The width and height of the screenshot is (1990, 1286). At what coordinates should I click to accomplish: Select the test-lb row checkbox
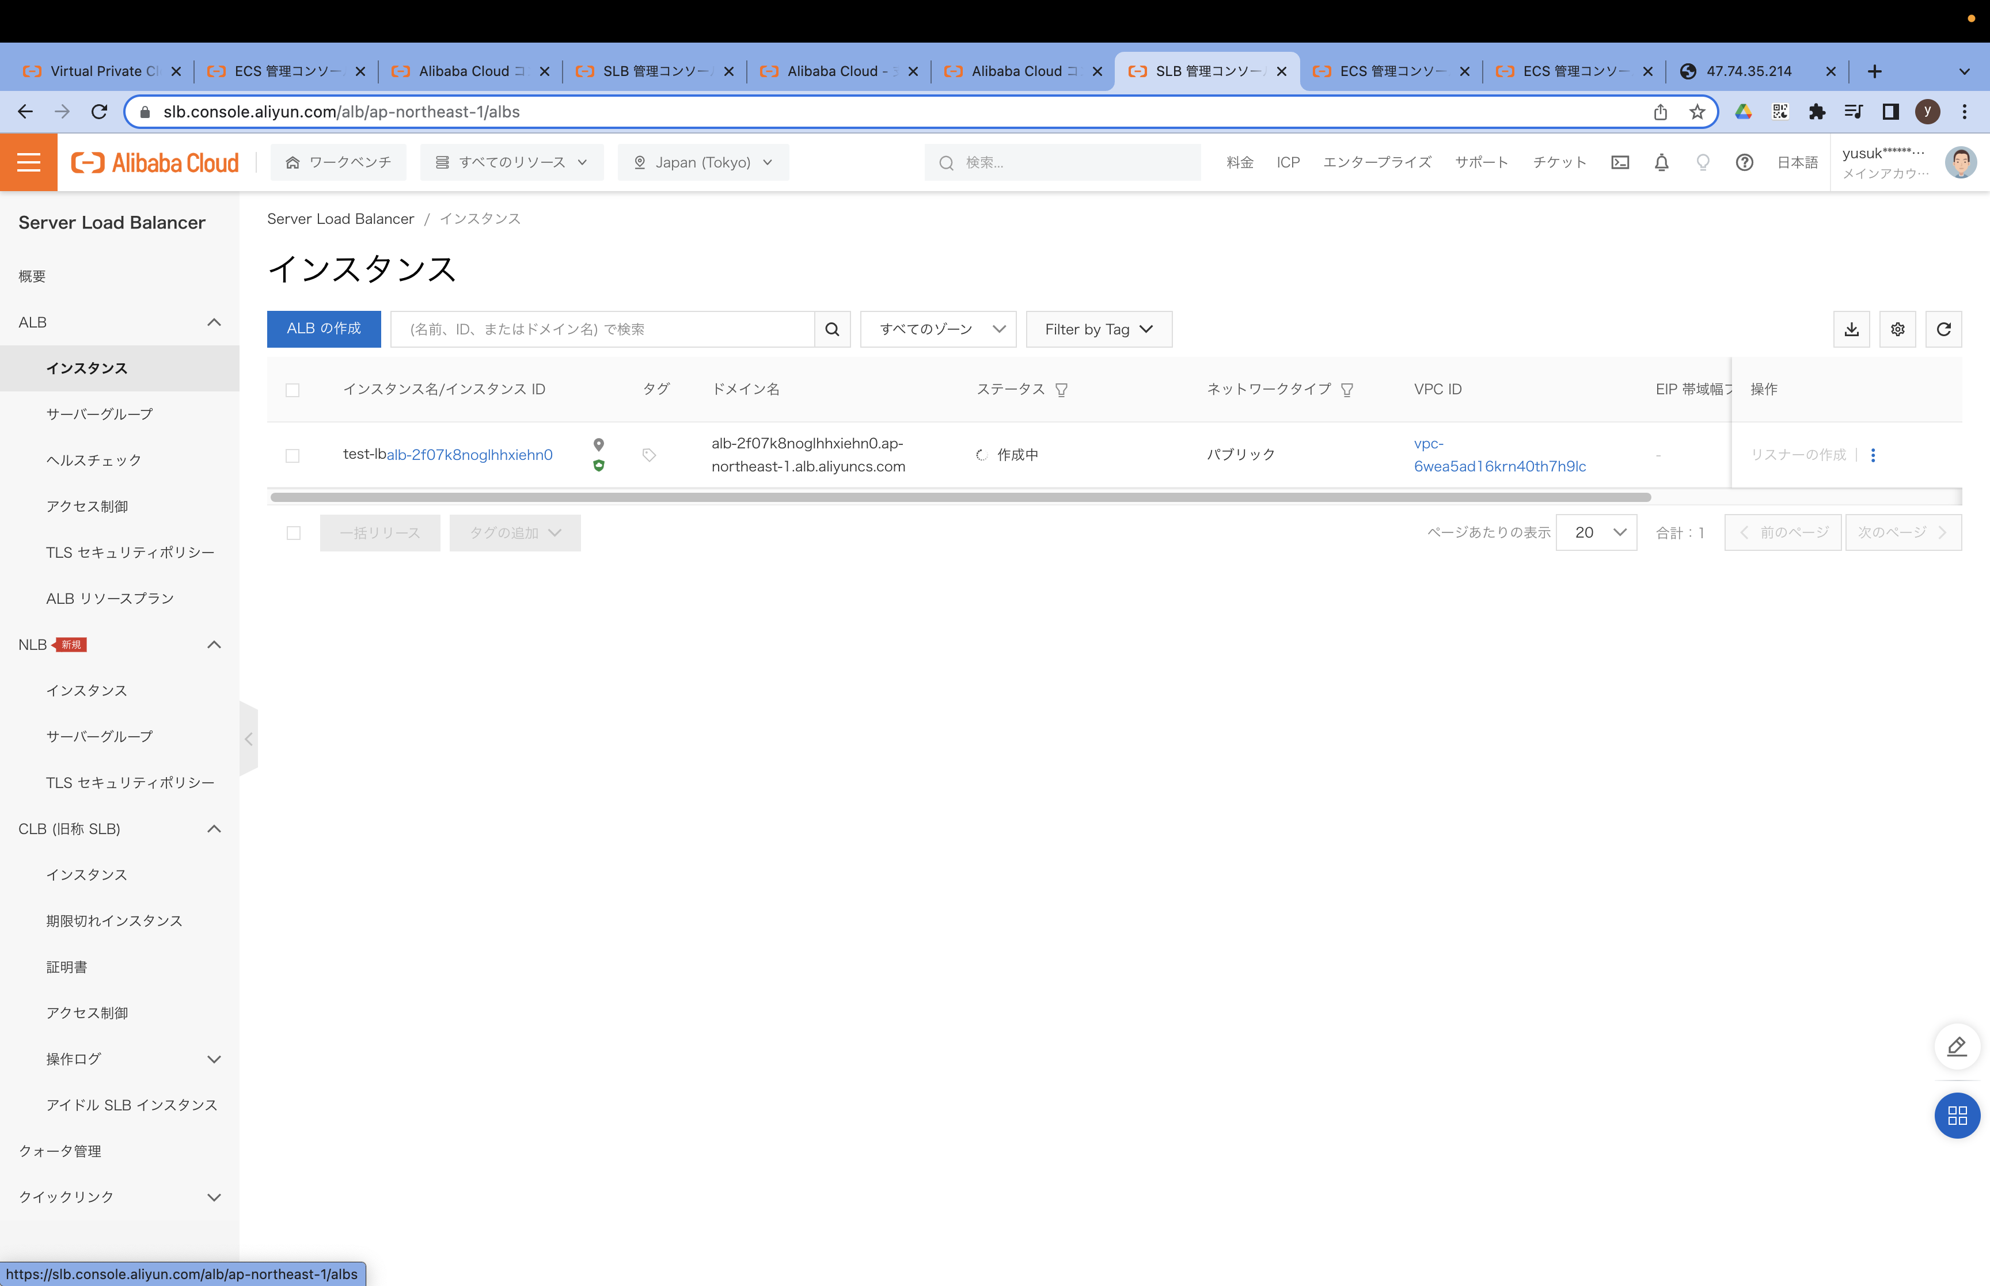pyautogui.click(x=293, y=456)
